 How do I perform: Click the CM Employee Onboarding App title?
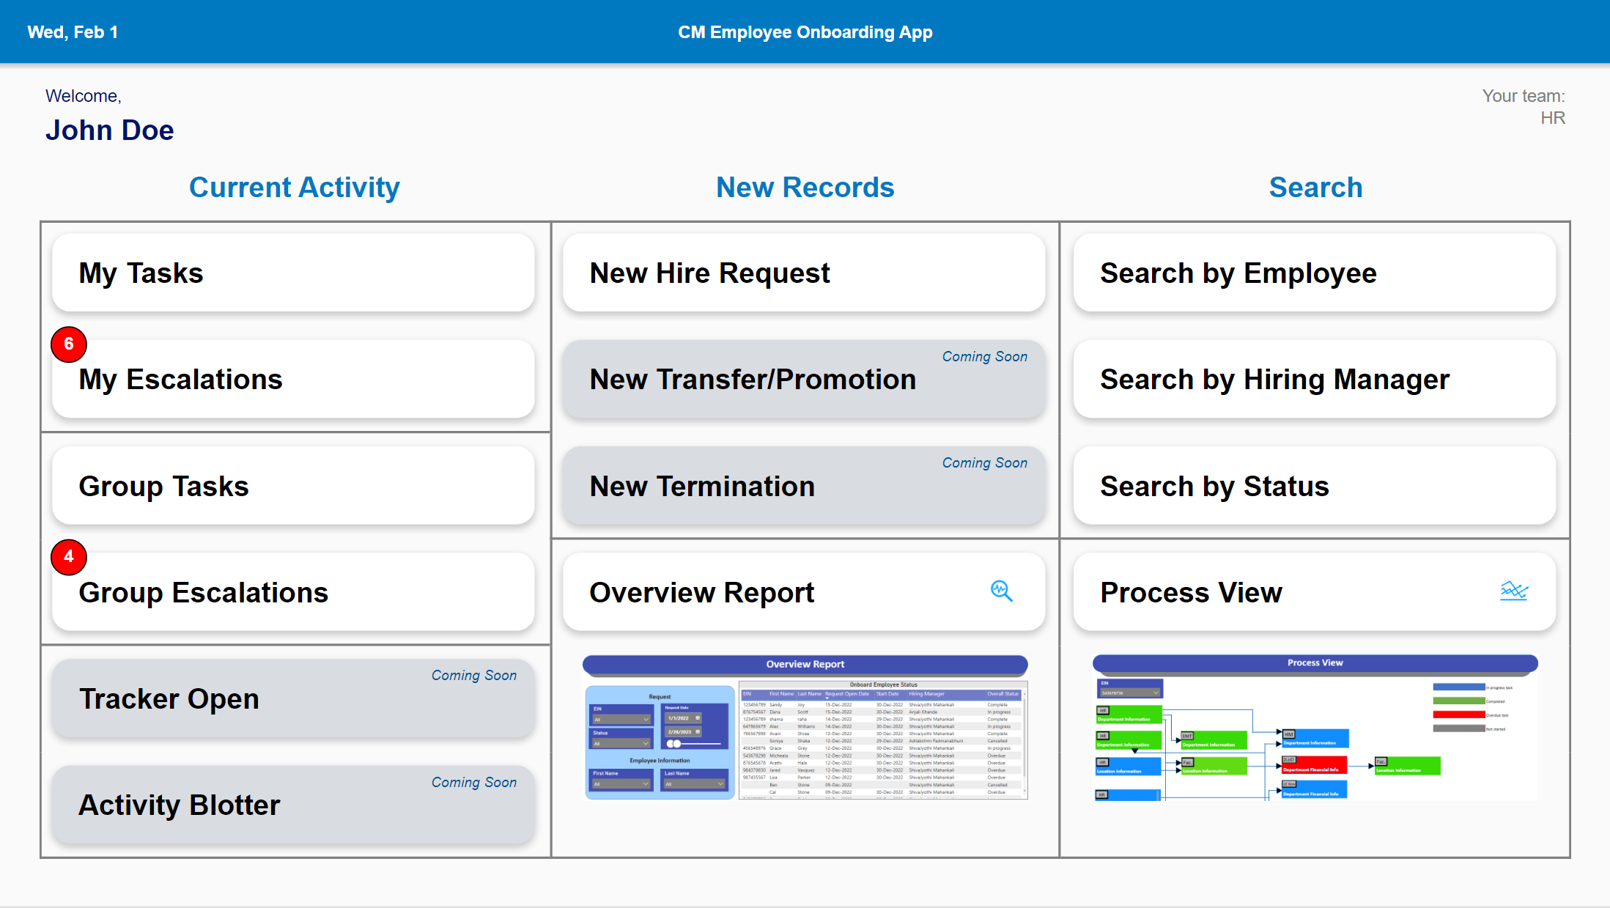(805, 32)
